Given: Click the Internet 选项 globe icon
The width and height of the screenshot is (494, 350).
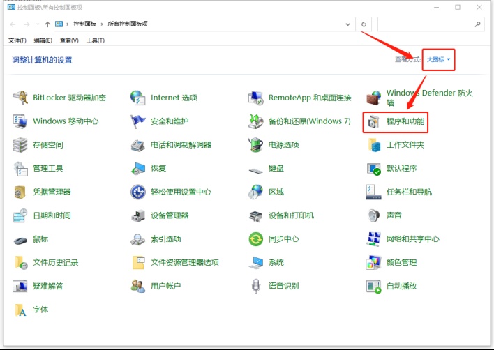Looking at the screenshot, I should (138, 98).
